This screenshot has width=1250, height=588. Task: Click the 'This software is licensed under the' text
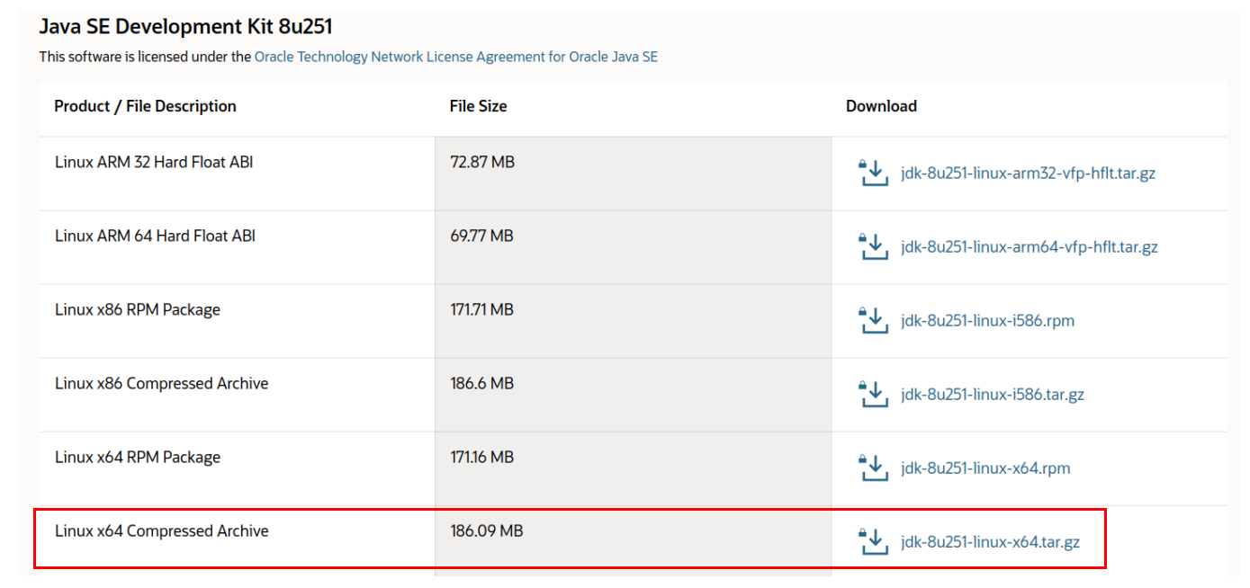coord(145,57)
